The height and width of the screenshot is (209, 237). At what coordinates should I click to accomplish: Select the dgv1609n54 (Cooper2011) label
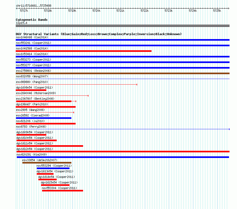(35, 132)
